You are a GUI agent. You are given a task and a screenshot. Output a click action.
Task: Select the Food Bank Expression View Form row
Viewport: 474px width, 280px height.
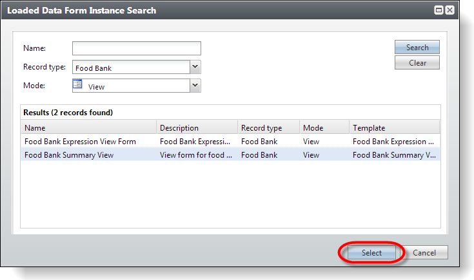[230, 141]
